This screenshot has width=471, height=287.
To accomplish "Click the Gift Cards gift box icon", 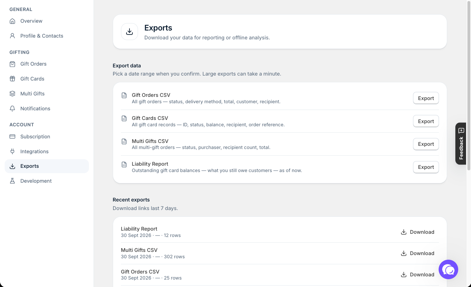I will (12, 79).
